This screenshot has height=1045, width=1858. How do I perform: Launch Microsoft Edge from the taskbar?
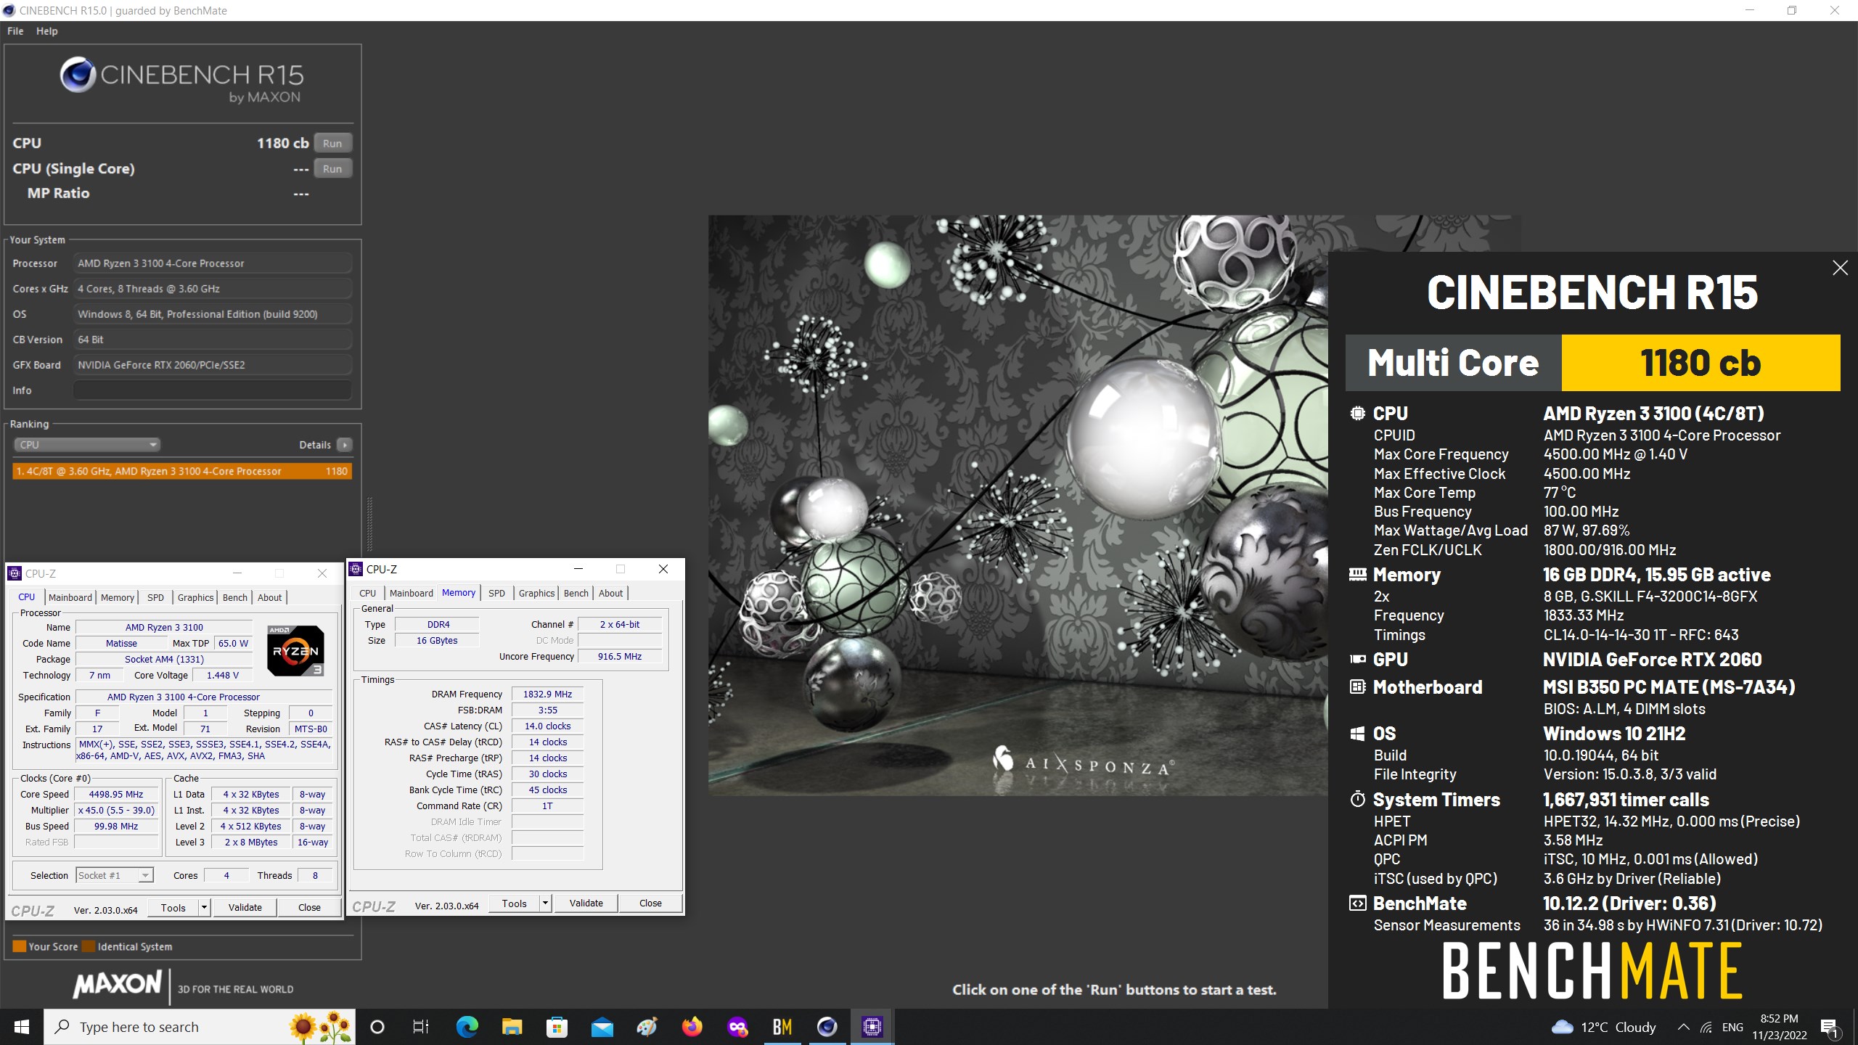coord(467,1027)
